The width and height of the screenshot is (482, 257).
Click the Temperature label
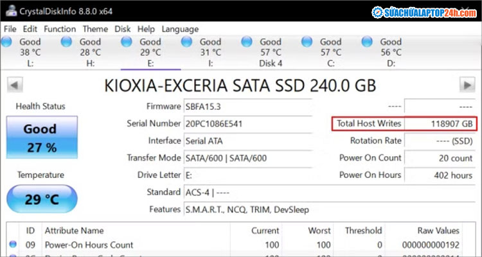40,175
